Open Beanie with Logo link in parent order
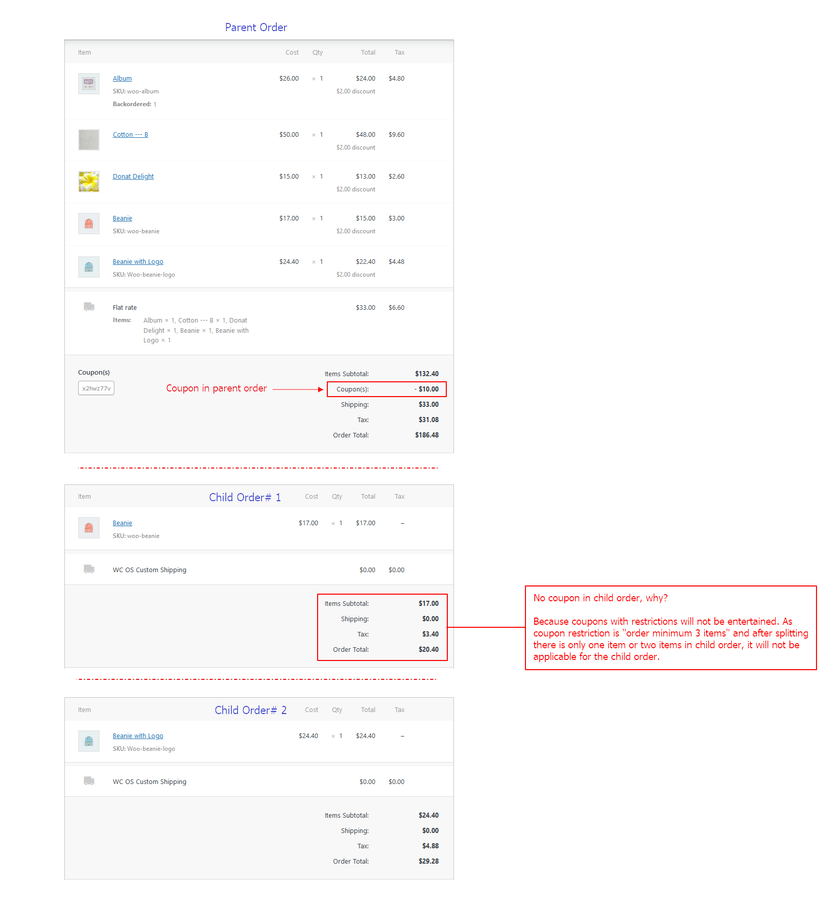The width and height of the screenshot is (840, 907). tap(138, 262)
